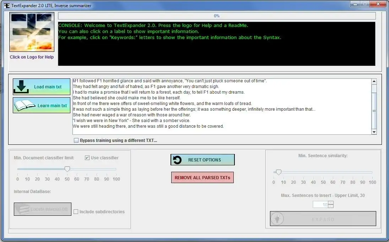Click the 0% progress bar
389x242 pixels.
(217, 16)
